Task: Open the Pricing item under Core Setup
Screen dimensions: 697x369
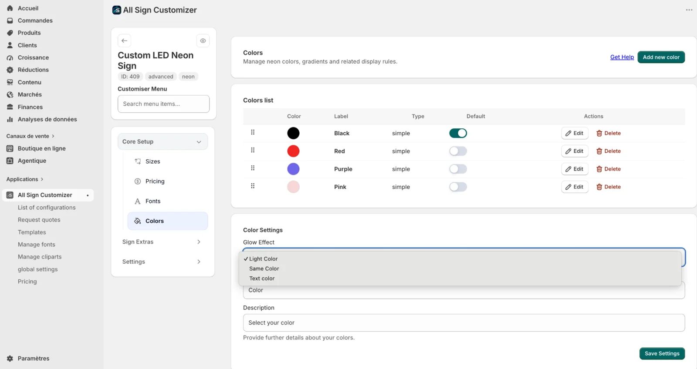Action: 168,181
